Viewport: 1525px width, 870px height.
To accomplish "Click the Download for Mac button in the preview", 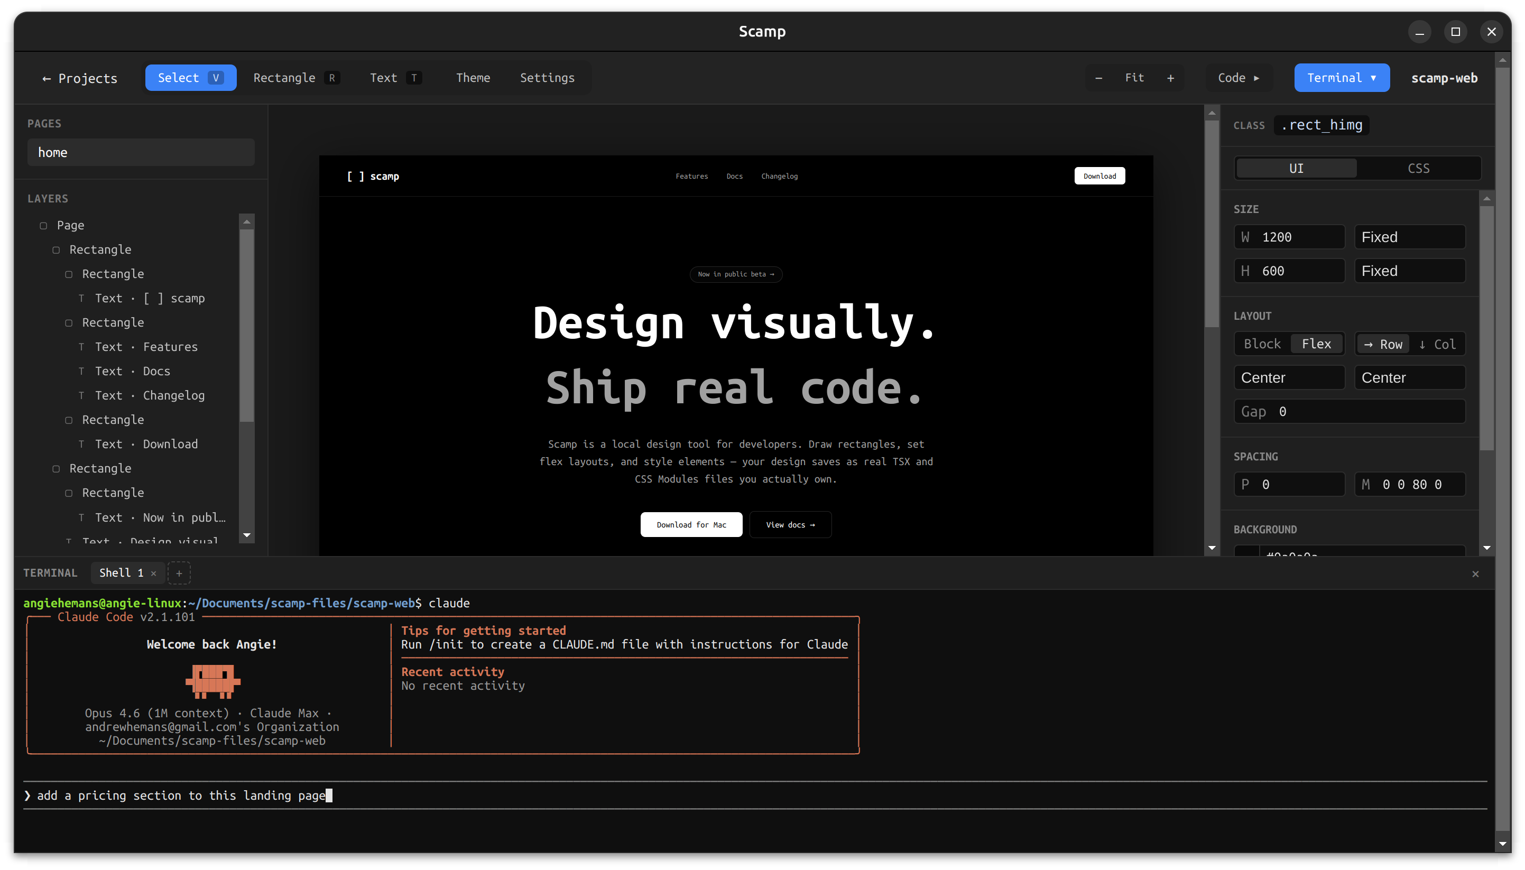I will coord(691,524).
